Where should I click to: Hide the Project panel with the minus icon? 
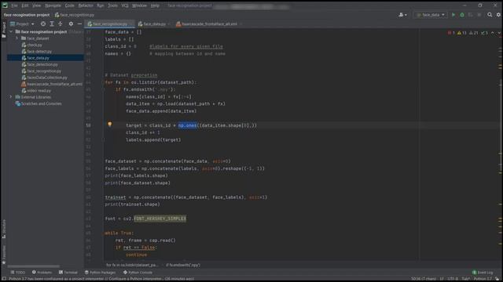79,24
